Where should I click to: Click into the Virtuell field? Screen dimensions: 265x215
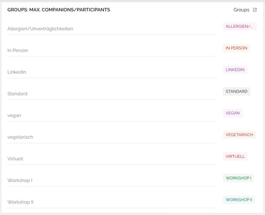click(112, 159)
